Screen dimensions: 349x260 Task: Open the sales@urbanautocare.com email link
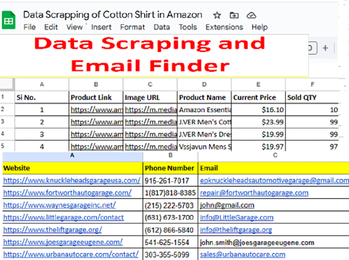pyautogui.click(x=243, y=254)
